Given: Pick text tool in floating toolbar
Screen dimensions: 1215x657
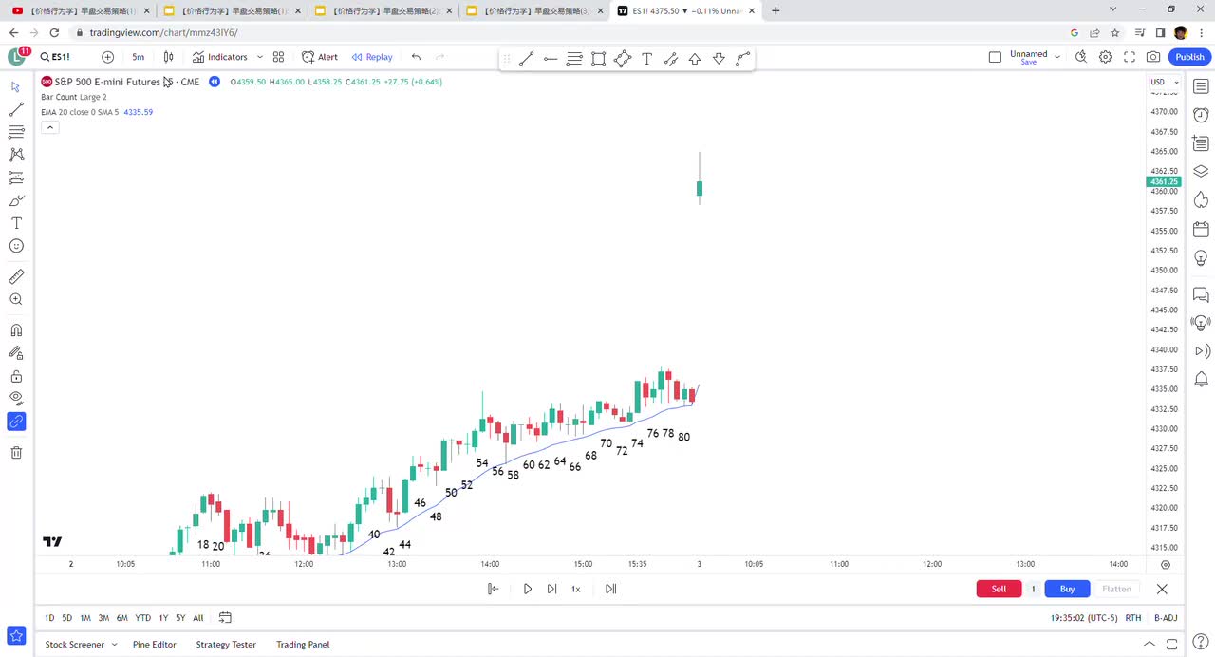Looking at the screenshot, I should pyautogui.click(x=647, y=59).
